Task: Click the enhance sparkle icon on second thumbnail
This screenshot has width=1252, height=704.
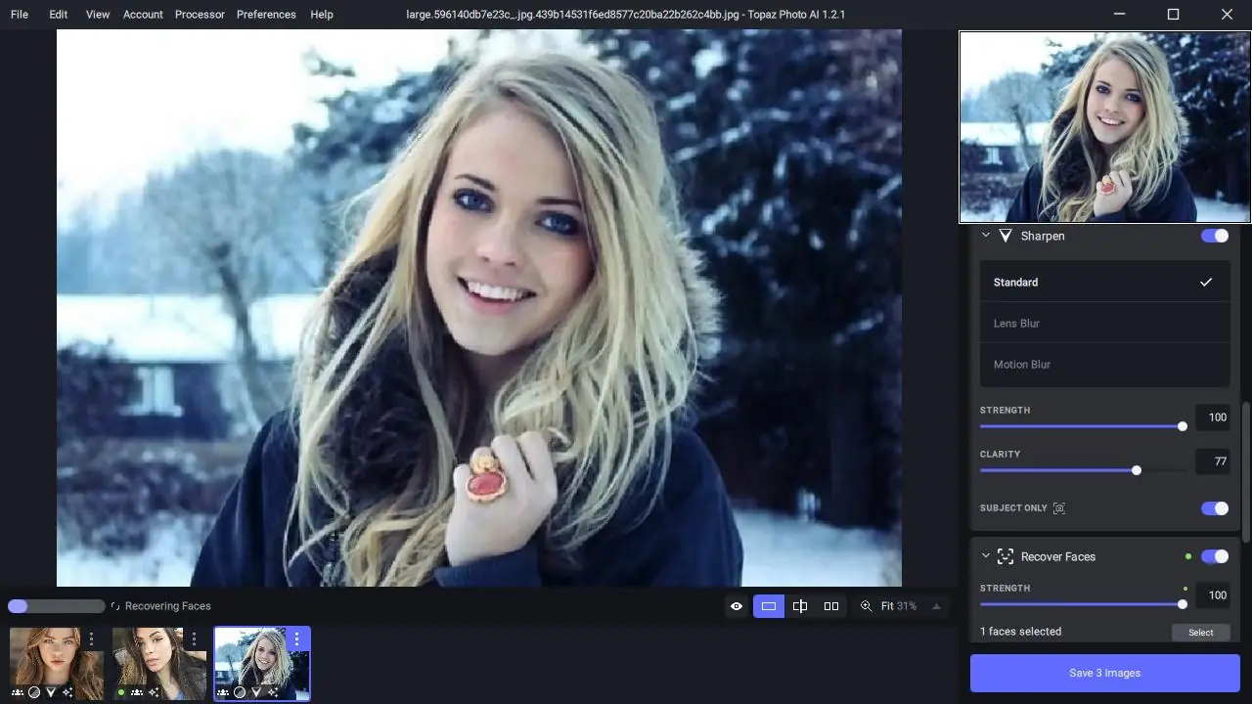Action: 153,692
